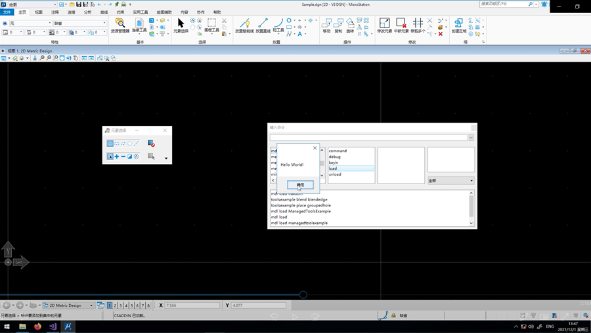Click the 中断元素 break element tool
Screen dimensions: 591x333
pyautogui.click(x=401, y=25)
